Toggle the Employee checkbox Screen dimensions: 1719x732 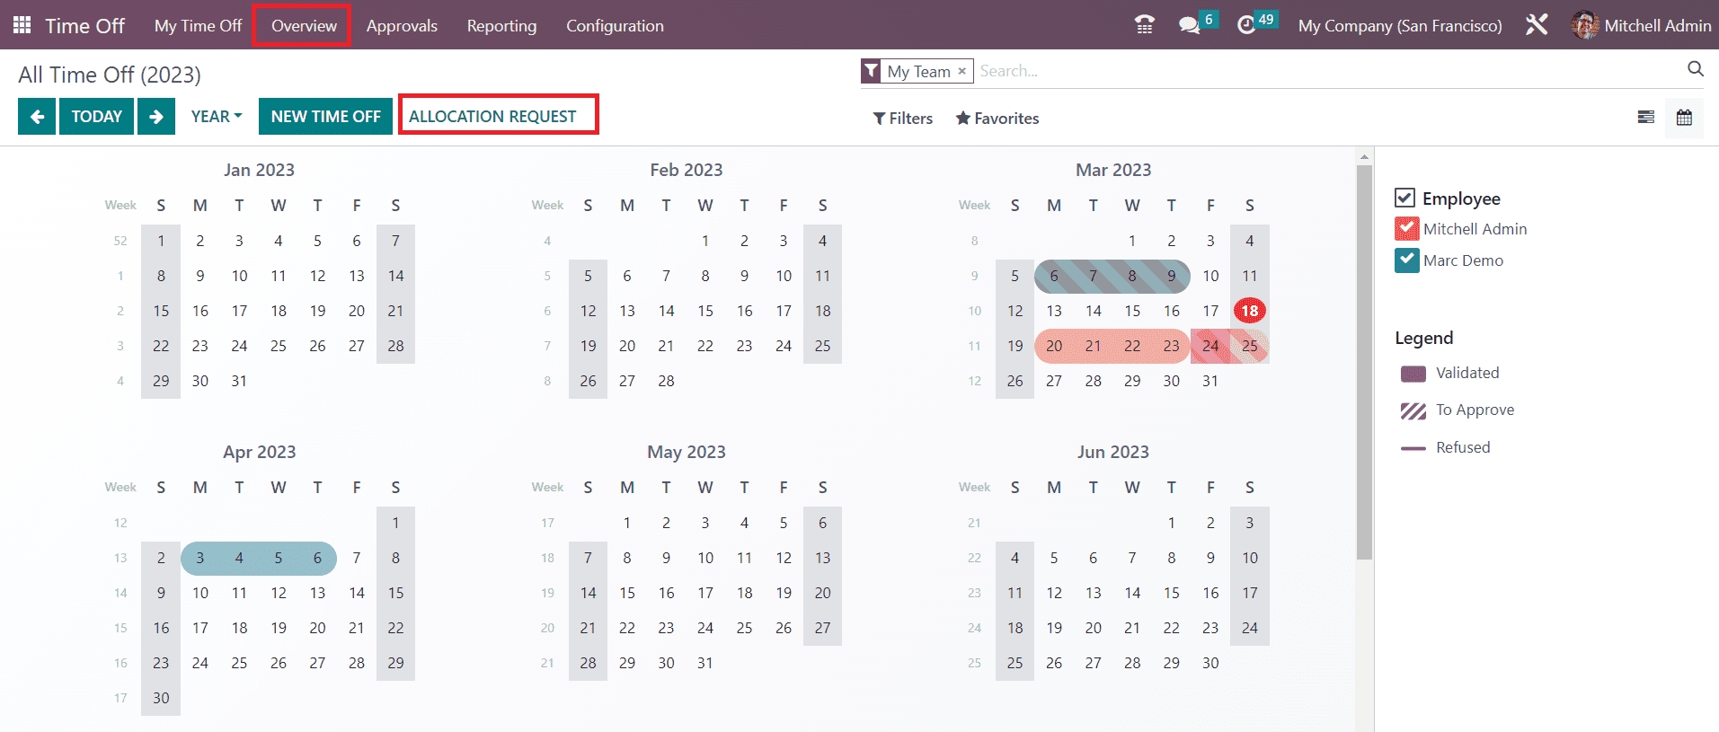pos(1404,198)
